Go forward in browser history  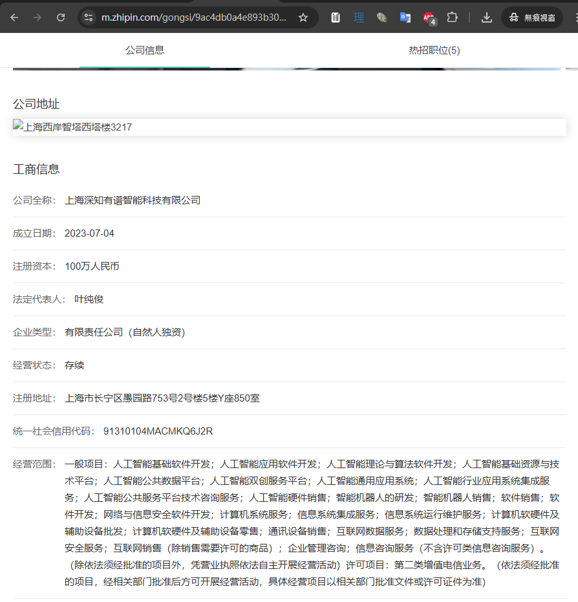coord(37,17)
